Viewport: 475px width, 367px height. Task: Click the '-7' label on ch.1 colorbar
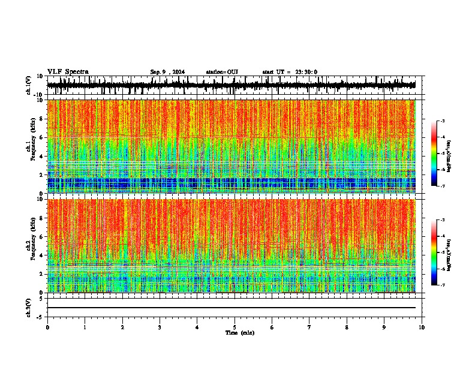(442, 186)
